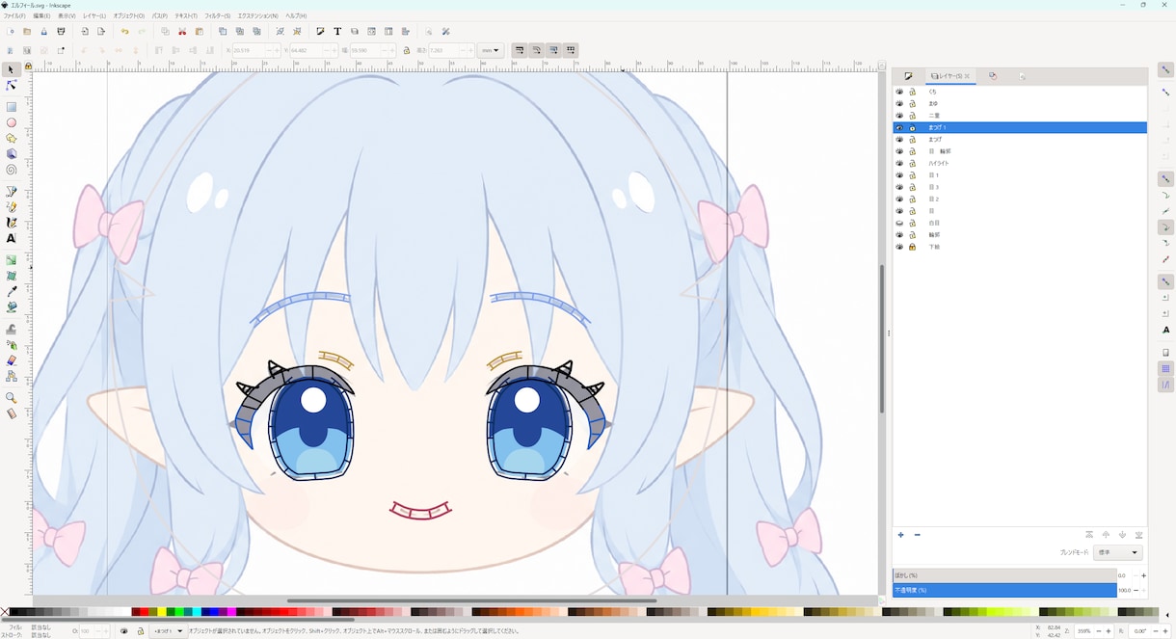Screen dimensions: 1176x639
Task: Lock the ハイライト layer
Action: (x=912, y=163)
